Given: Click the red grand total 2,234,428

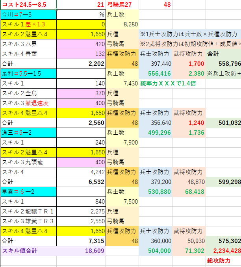Looking at the screenshot, I should coord(223,251).
